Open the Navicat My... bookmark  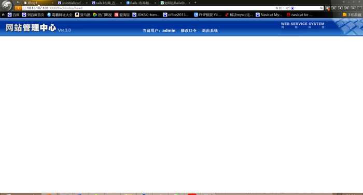tap(269, 14)
